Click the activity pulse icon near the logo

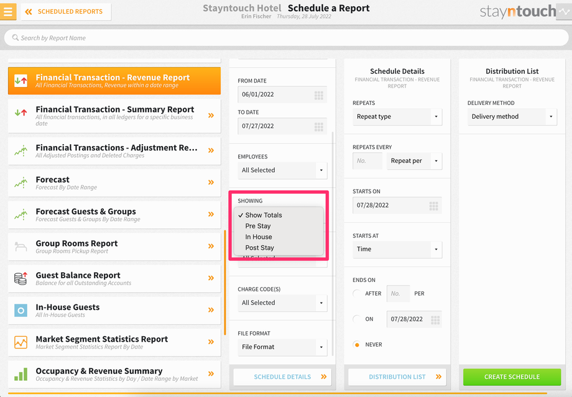[x=564, y=12]
